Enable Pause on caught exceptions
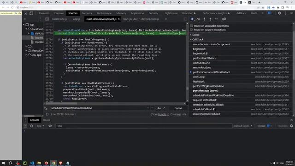Screen dimensions: 295x166 pos(191,30)
